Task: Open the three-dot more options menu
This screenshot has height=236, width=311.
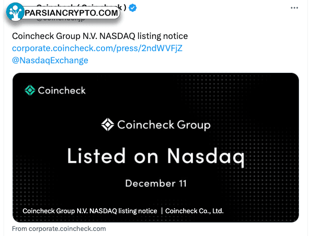Action: [294, 8]
